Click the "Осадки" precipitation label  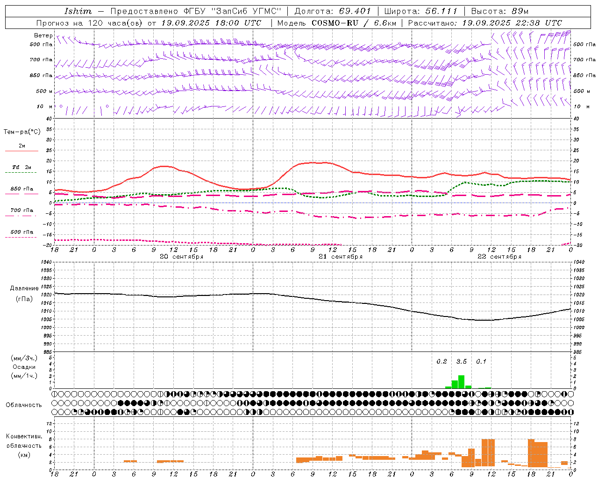click(x=24, y=367)
